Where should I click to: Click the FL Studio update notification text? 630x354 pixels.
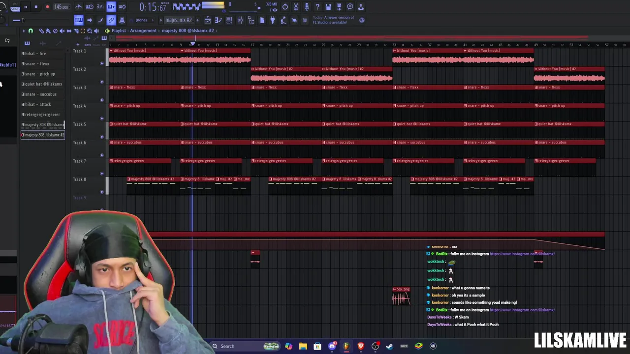(x=334, y=20)
